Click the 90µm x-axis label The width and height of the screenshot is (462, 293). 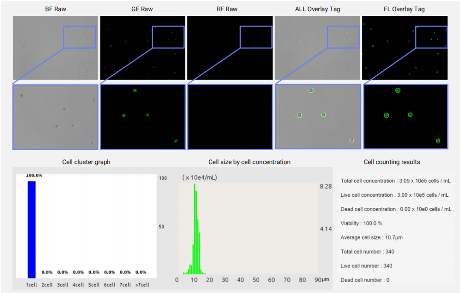point(322,280)
